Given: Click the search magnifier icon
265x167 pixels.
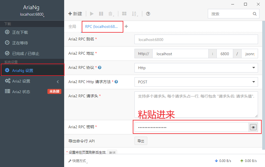Looking at the screenshot, I should [x=254, y=14].
